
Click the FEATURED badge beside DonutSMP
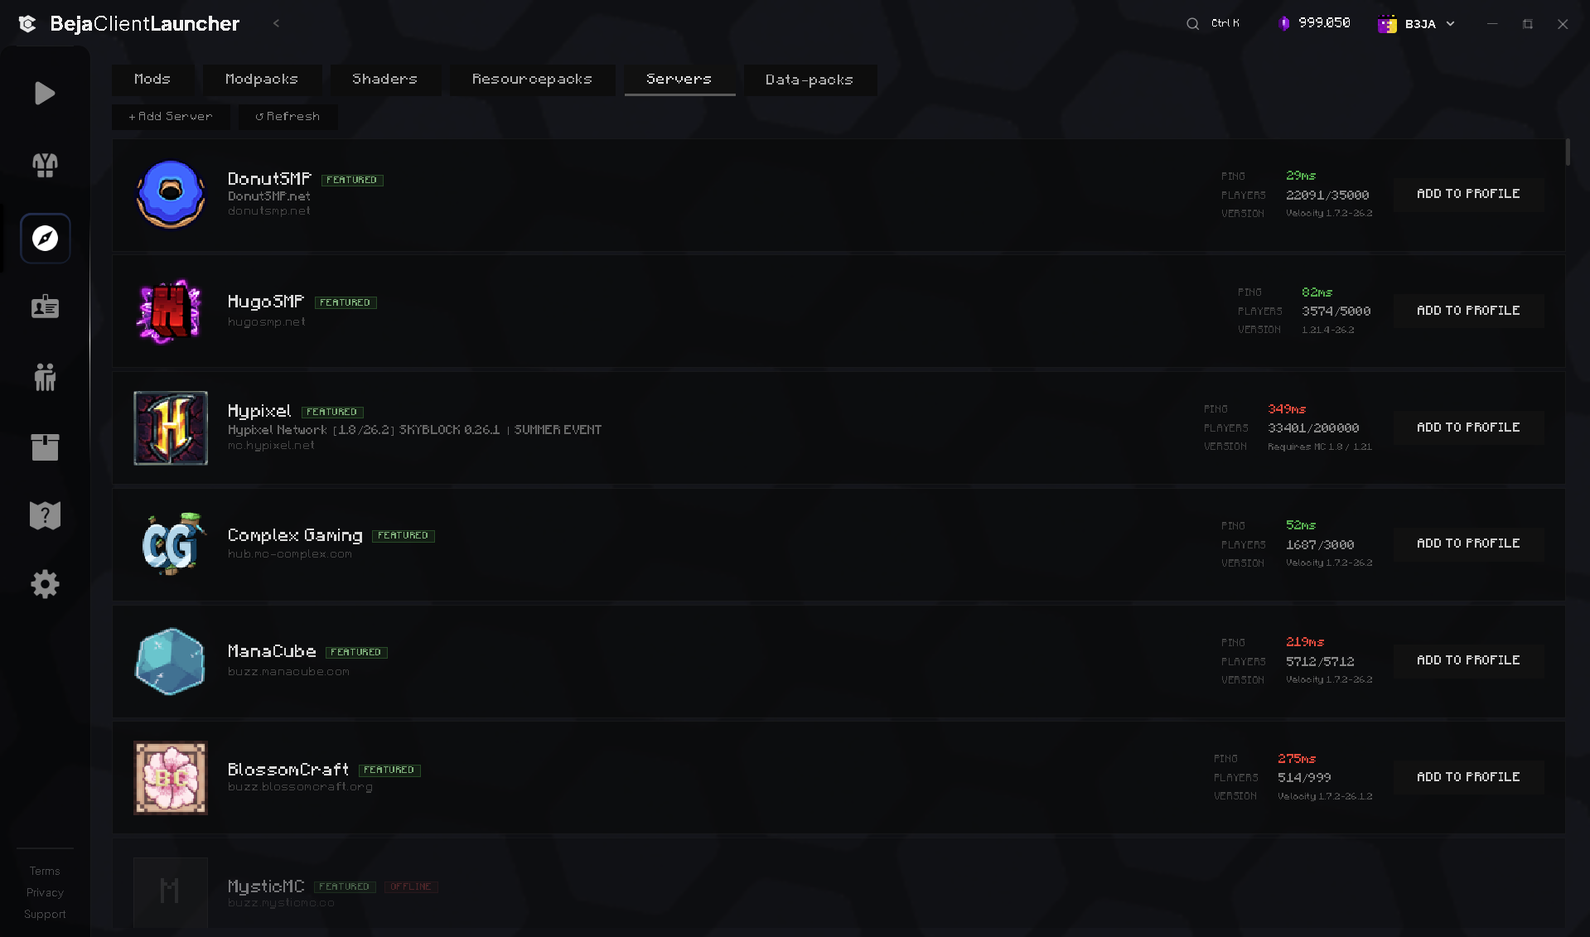pyautogui.click(x=352, y=180)
